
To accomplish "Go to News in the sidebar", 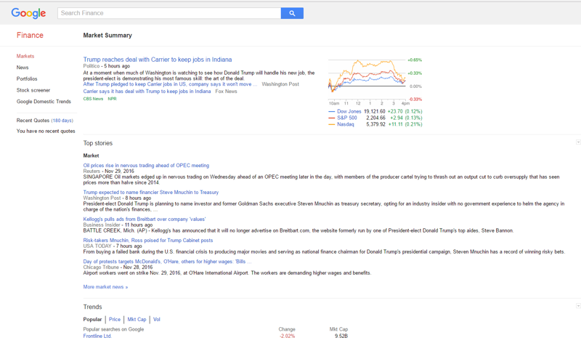I will click(23, 68).
